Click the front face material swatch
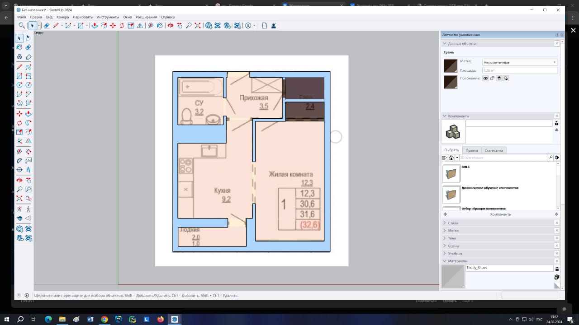Image resolution: width=579 pixels, height=325 pixels. (x=451, y=66)
